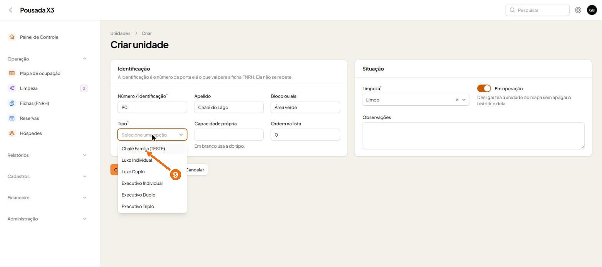Open Mapa de ocupação page

click(40, 73)
